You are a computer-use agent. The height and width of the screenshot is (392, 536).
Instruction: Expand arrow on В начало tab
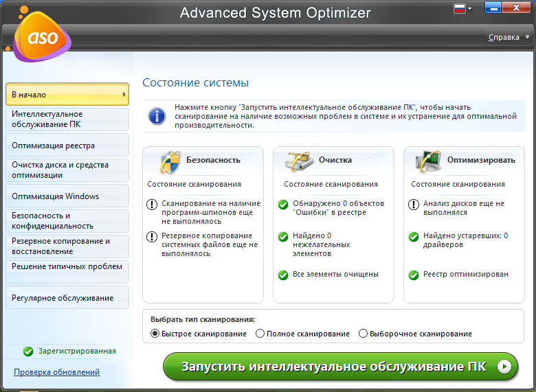[124, 94]
